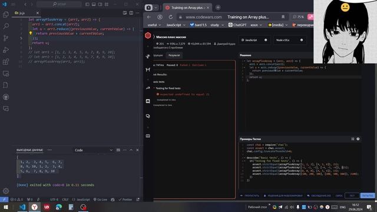This screenshot has width=377, height=212.
Task: Click the lightbulb code action icon in editor
Action: (x=31, y=34)
